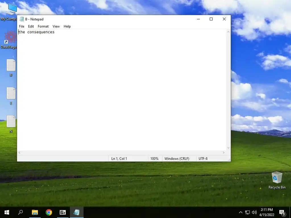Open the View menu
Screen dimensions: 291x218
[x=56, y=26]
